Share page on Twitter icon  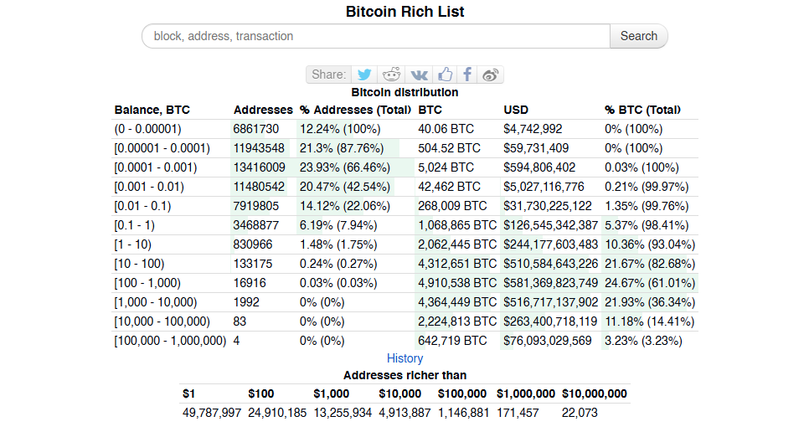364,75
